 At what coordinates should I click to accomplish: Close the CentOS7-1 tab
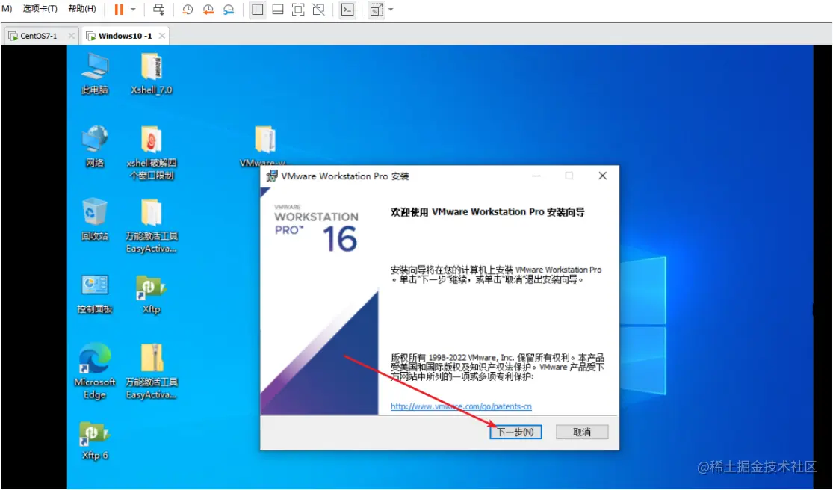pos(71,36)
